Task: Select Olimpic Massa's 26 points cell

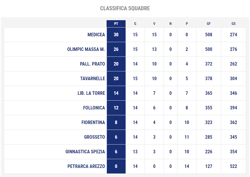Action: [116, 49]
